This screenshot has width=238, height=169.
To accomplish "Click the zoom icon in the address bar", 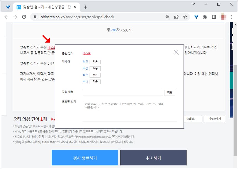I will 168,17.
